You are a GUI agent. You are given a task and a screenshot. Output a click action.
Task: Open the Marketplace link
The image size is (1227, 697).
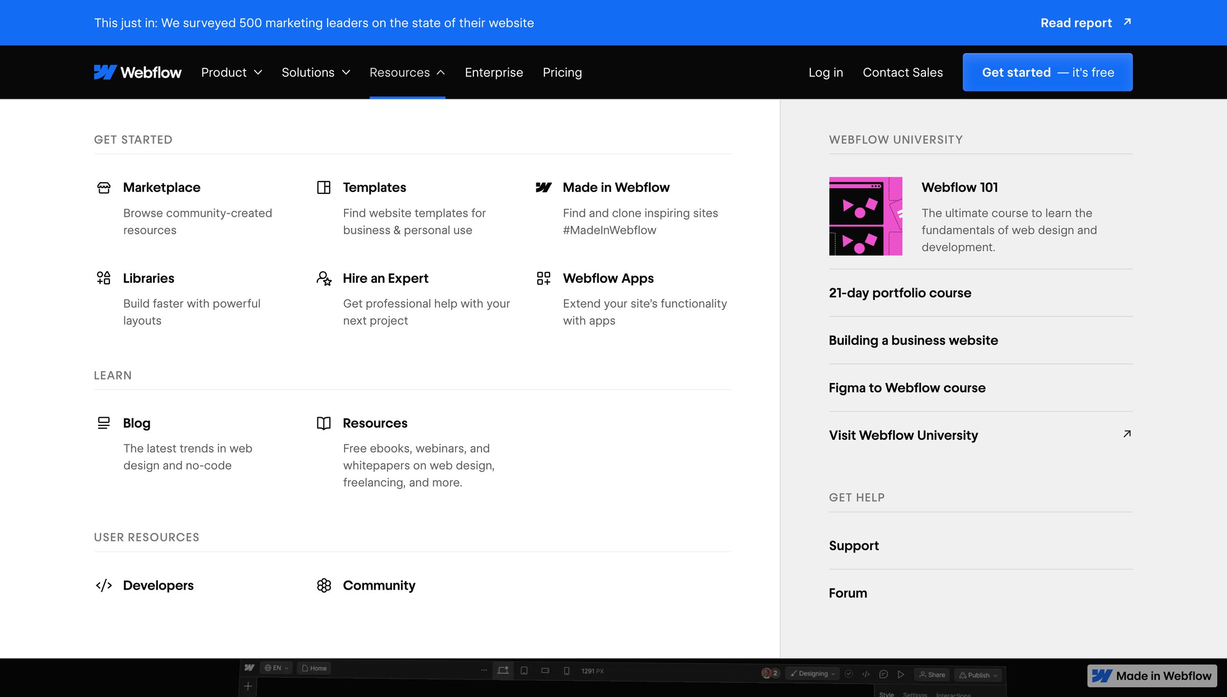tap(162, 187)
